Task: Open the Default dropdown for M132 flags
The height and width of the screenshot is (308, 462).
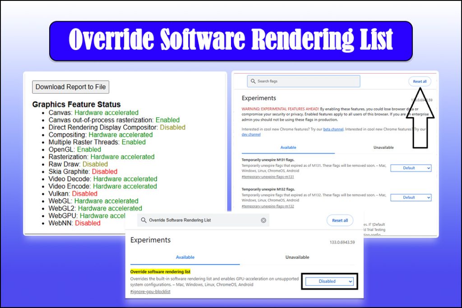Action: click(411, 197)
